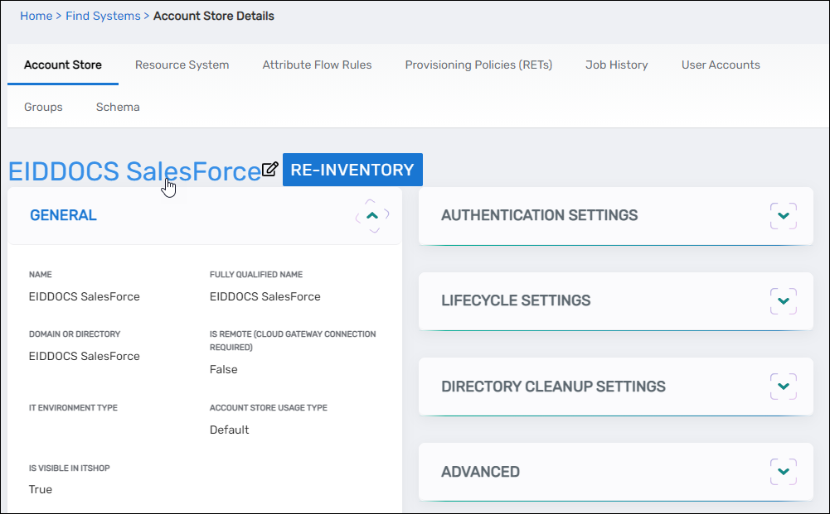
Task: View the Job History tab
Action: click(x=616, y=65)
